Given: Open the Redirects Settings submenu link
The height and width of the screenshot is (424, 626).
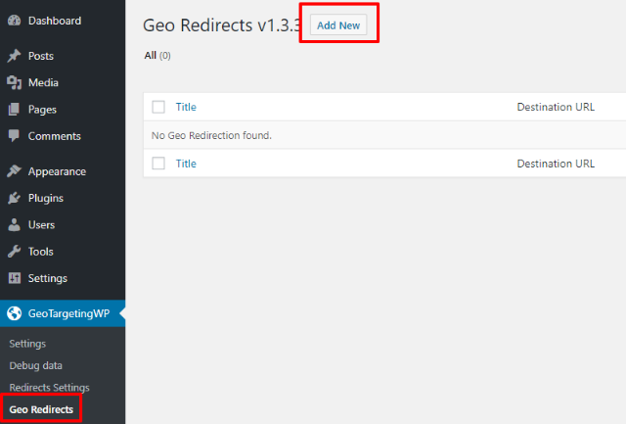Looking at the screenshot, I should click(x=50, y=387).
